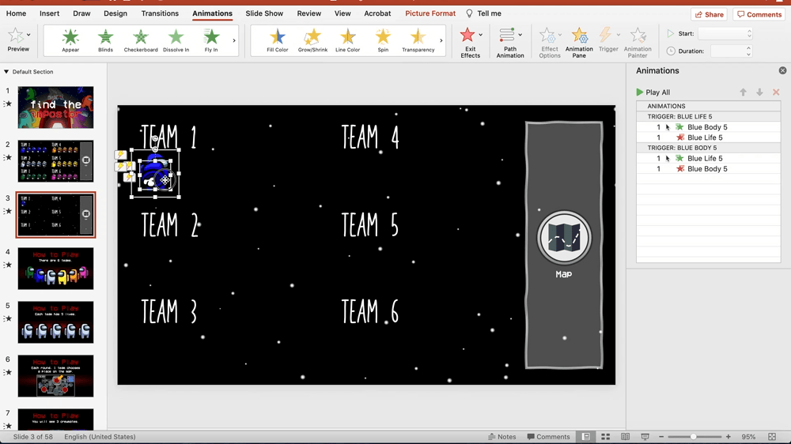The height and width of the screenshot is (444, 791).
Task: Move selected animation up in order
Action: coord(743,92)
